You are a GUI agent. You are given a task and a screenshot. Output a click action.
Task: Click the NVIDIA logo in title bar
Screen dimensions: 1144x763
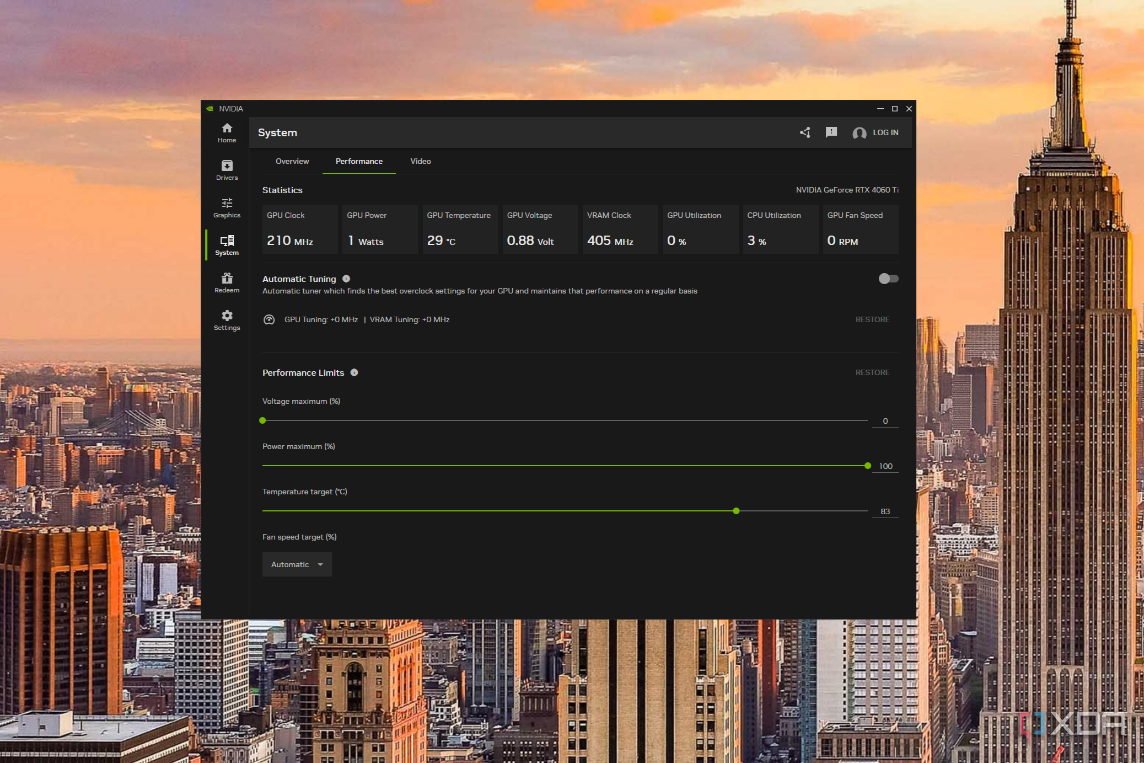[210, 109]
